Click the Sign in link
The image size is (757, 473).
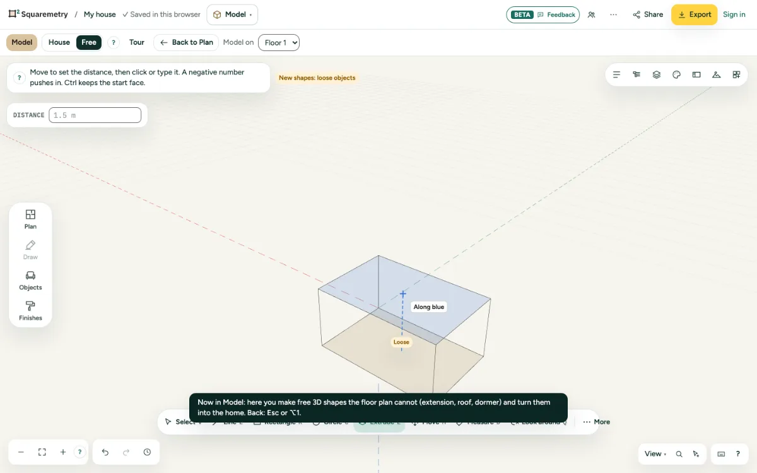point(734,15)
